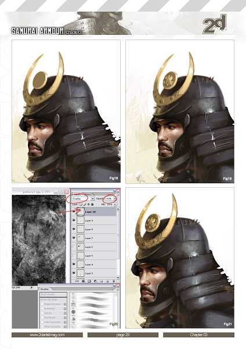Click the lock all padlock icon
246x349 pixels.
pos(92,204)
